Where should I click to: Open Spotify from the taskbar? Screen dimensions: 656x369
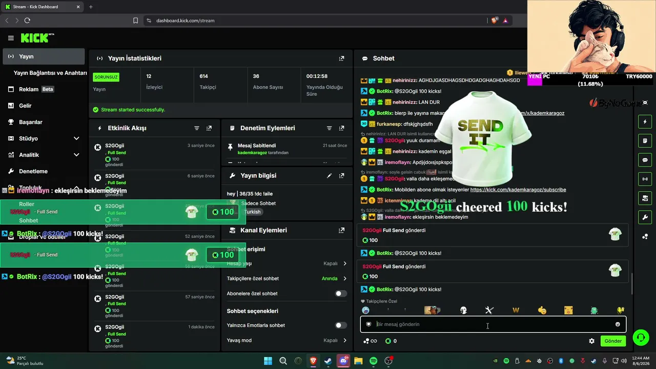coord(373,361)
